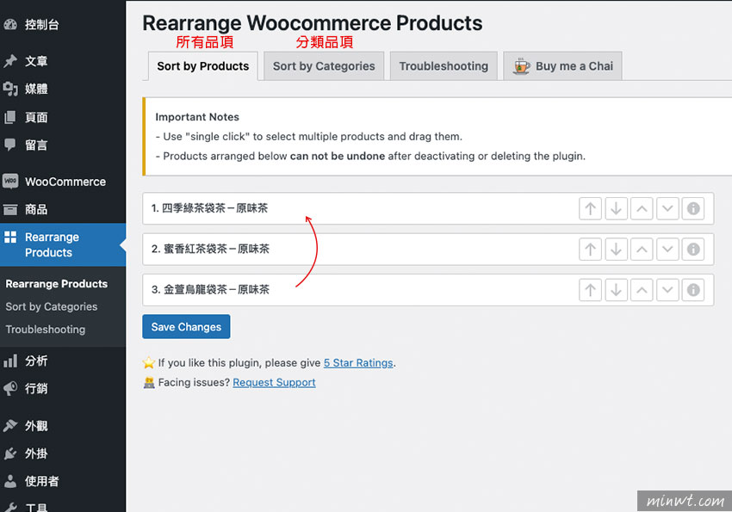Open the 媒體 media menu

(63, 89)
